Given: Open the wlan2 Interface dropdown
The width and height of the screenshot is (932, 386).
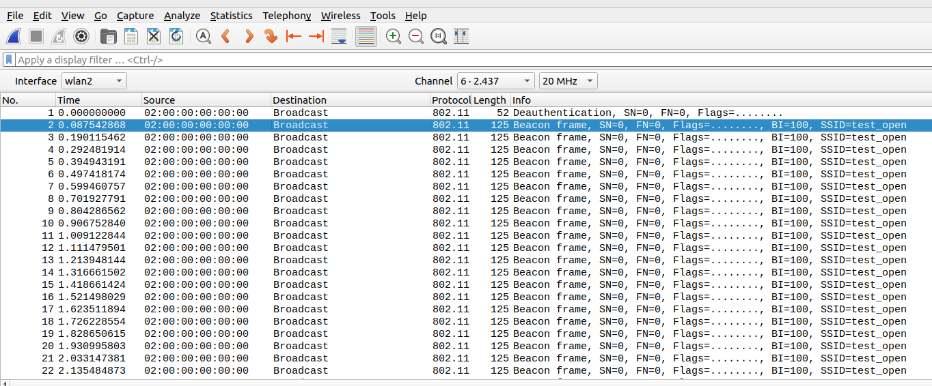Looking at the screenshot, I should point(94,81).
